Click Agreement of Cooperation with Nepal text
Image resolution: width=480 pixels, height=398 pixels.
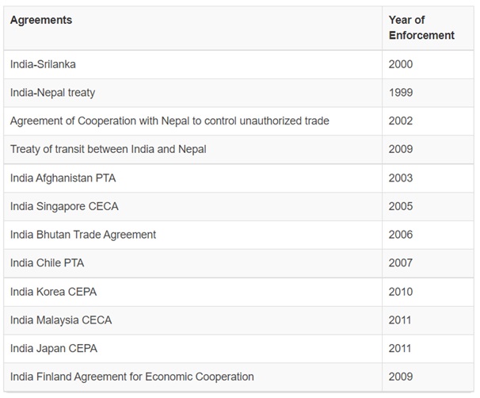tap(170, 121)
